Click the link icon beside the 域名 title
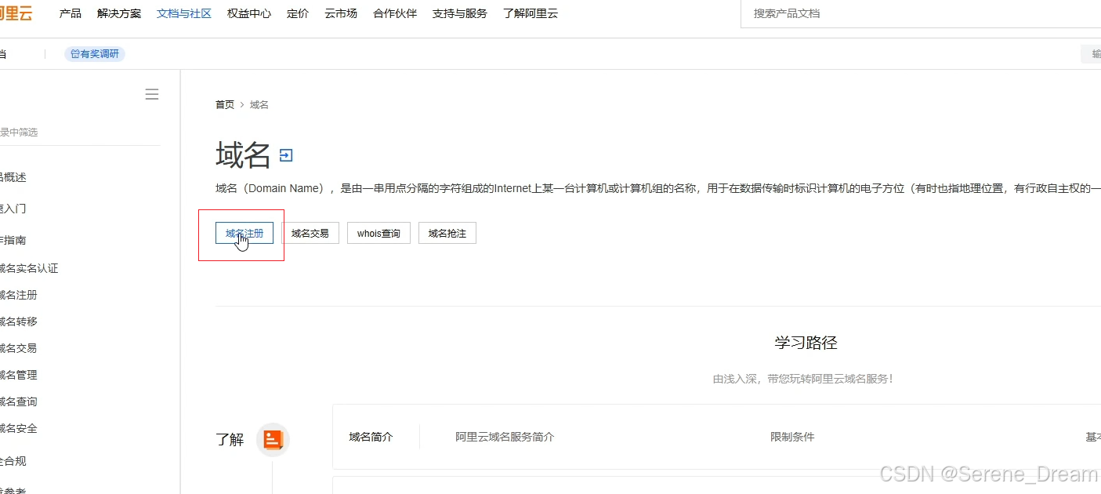This screenshot has height=494, width=1101. tap(286, 155)
